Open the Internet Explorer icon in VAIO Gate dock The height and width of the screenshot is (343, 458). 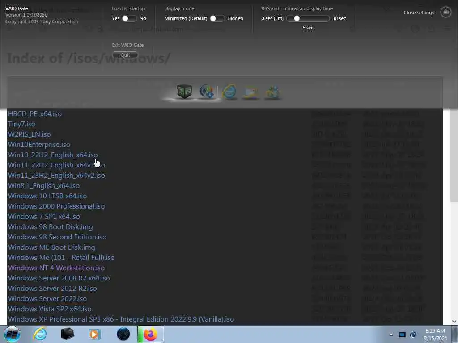(229, 92)
